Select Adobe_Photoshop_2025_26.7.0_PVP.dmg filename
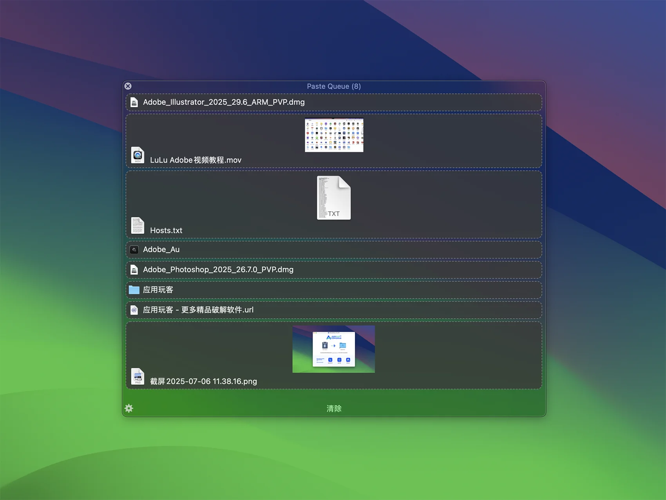666x500 pixels. coord(218,269)
